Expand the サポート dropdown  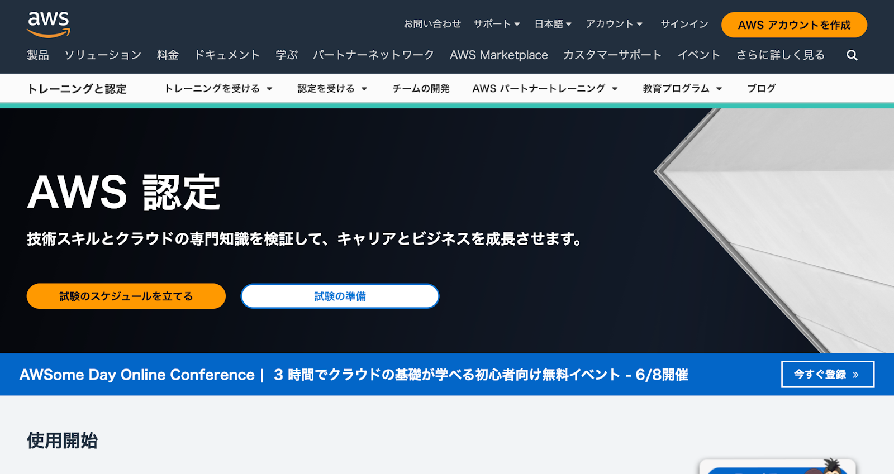coord(497,24)
